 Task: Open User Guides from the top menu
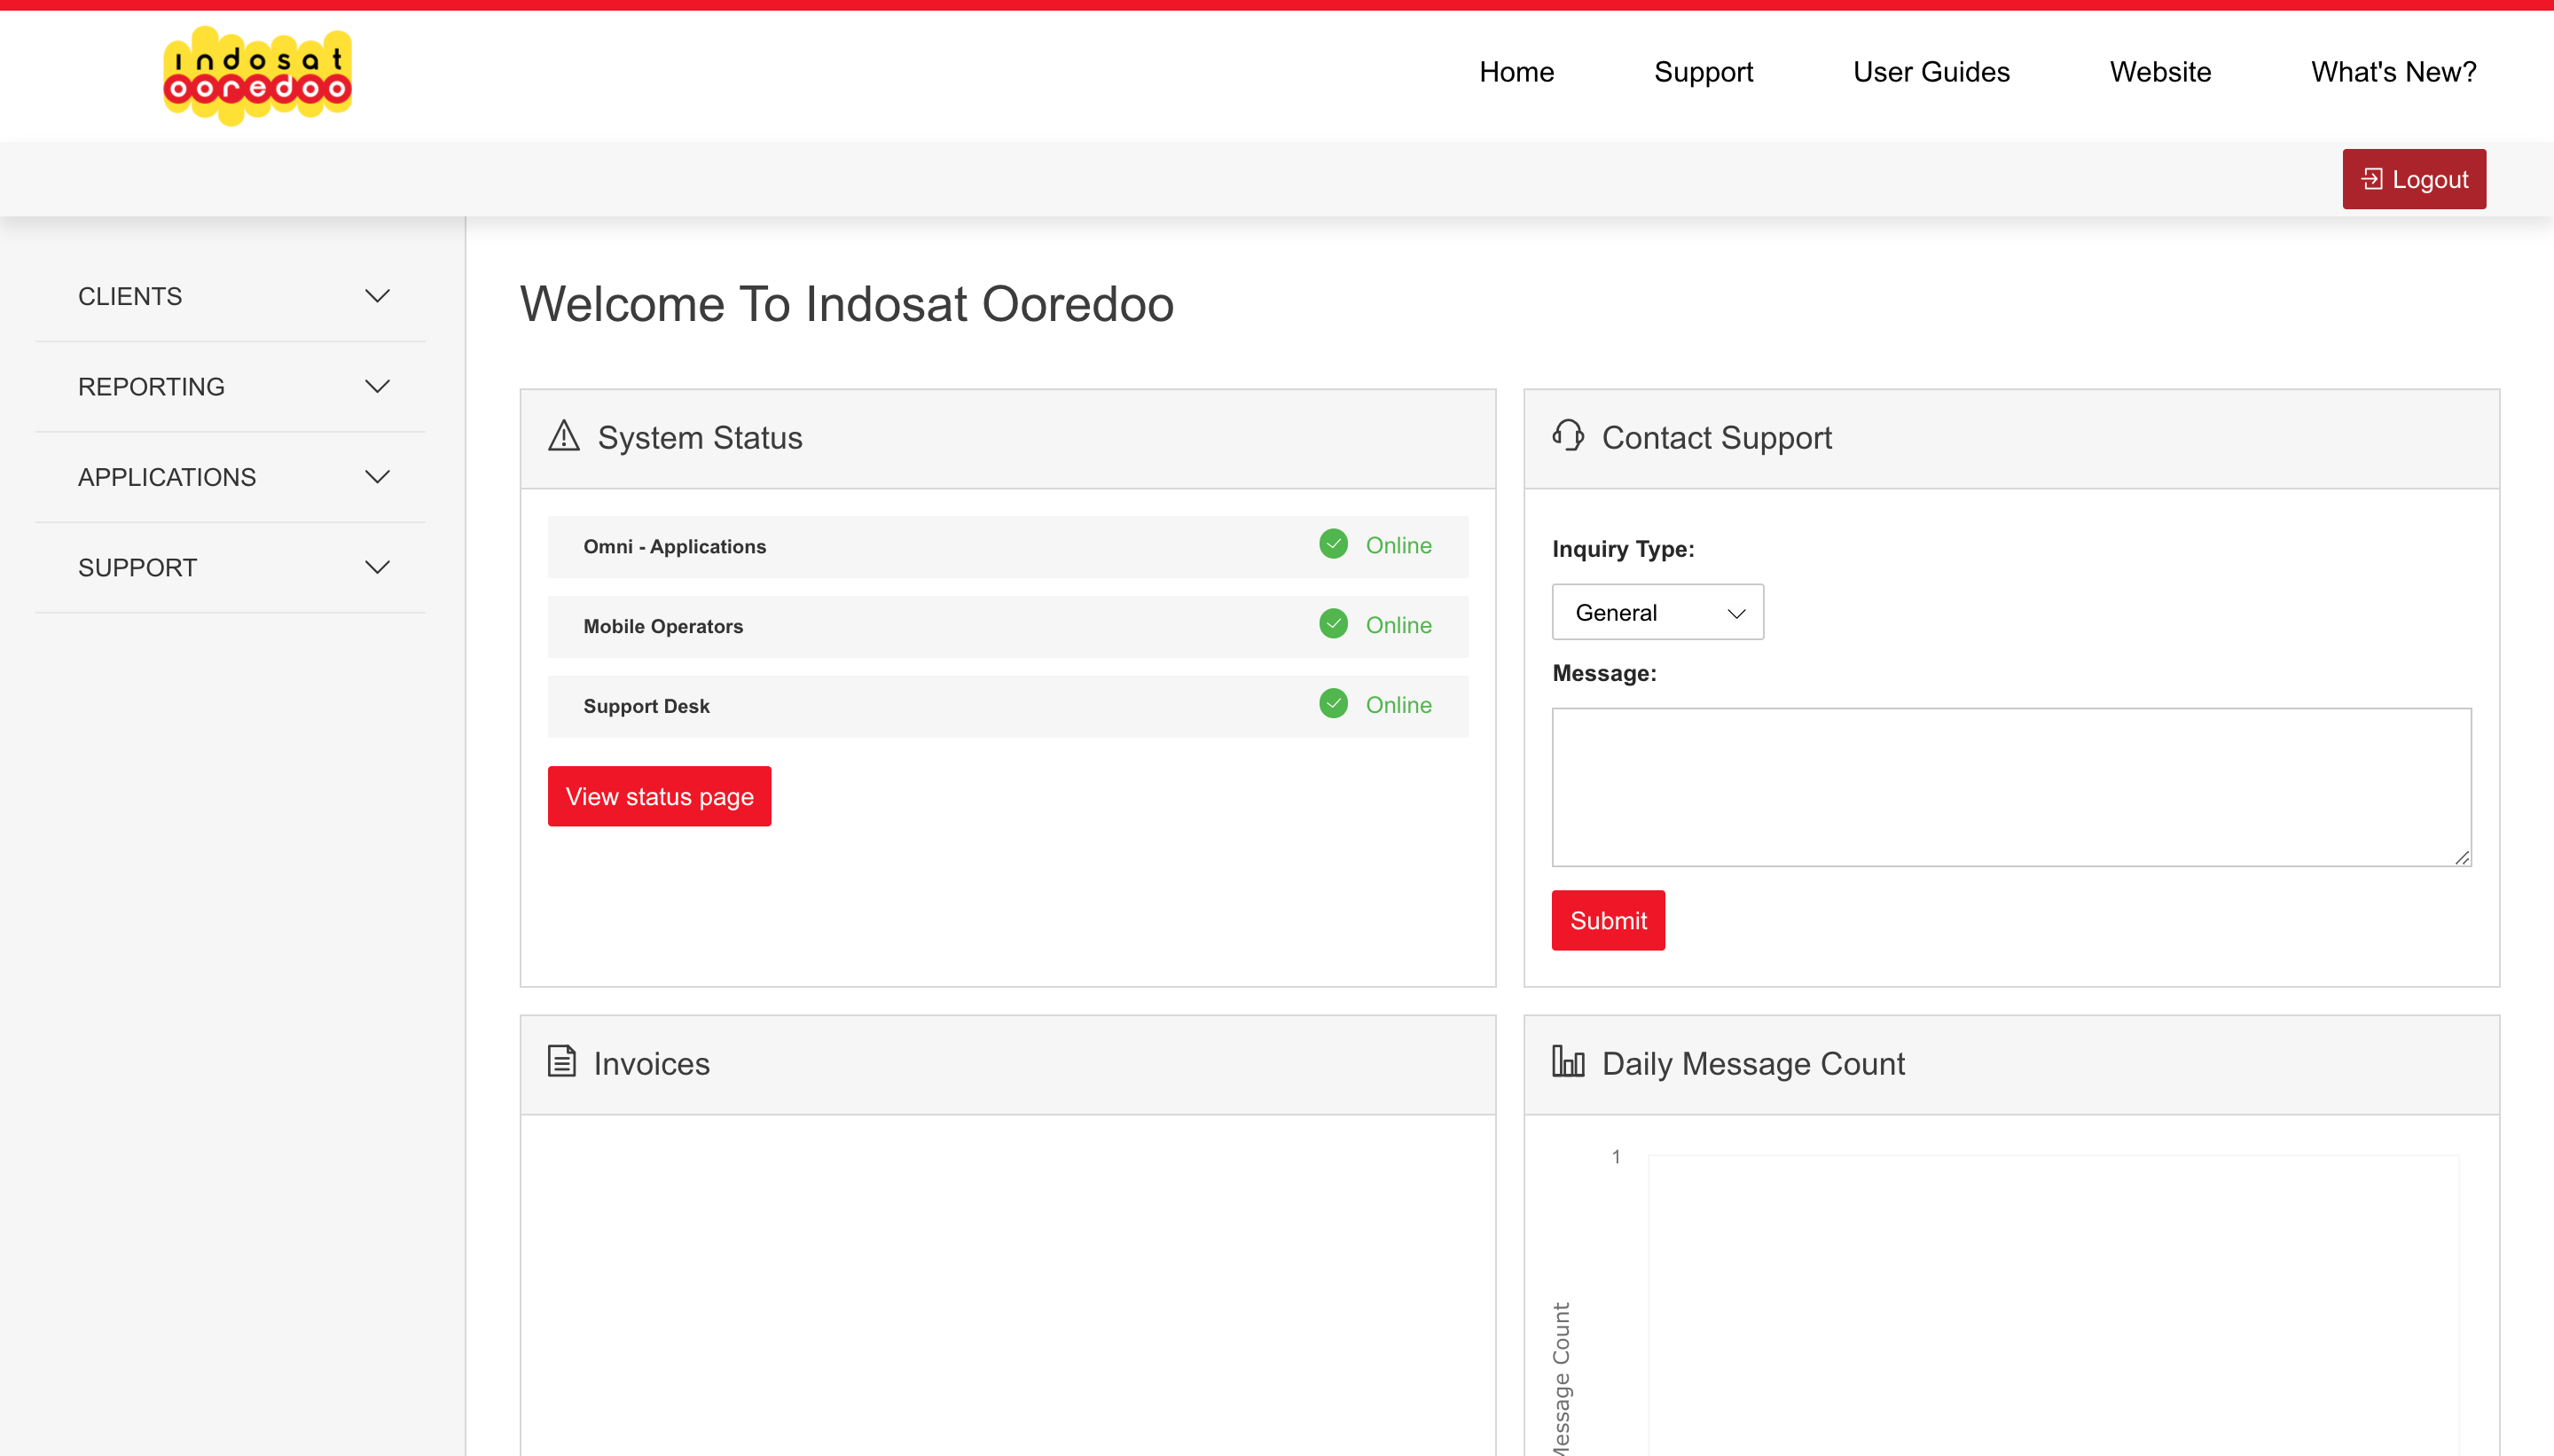(x=1930, y=72)
